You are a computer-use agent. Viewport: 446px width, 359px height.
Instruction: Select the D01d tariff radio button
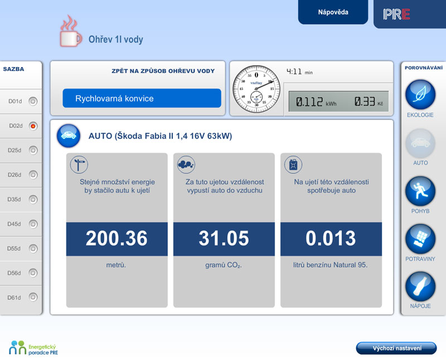pyautogui.click(x=33, y=101)
